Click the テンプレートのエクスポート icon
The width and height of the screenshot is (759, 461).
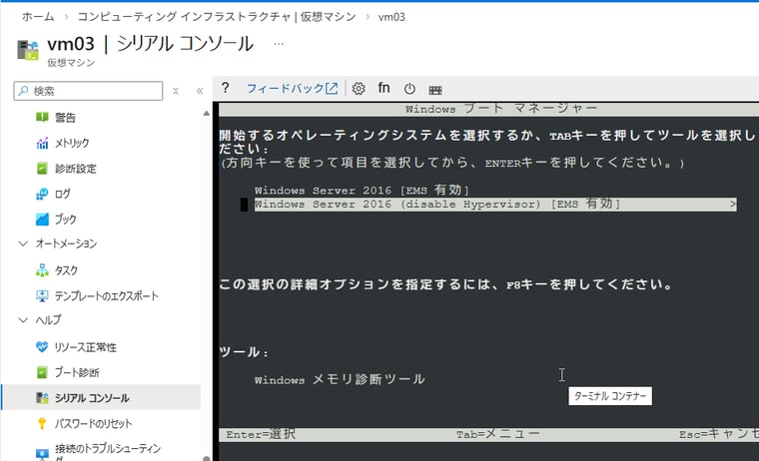pyautogui.click(x=42, y=295)
